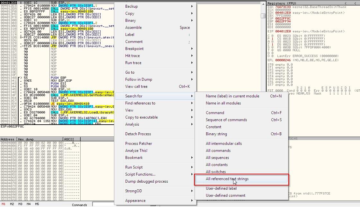Click LastErr ERROR_SUCCESS line
Screen dimensions: 360x207
pyautogui.click(x=308, y=56)
